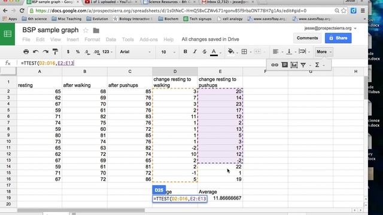
Task: Click the merge cells icon
Action: click(257, 52)
